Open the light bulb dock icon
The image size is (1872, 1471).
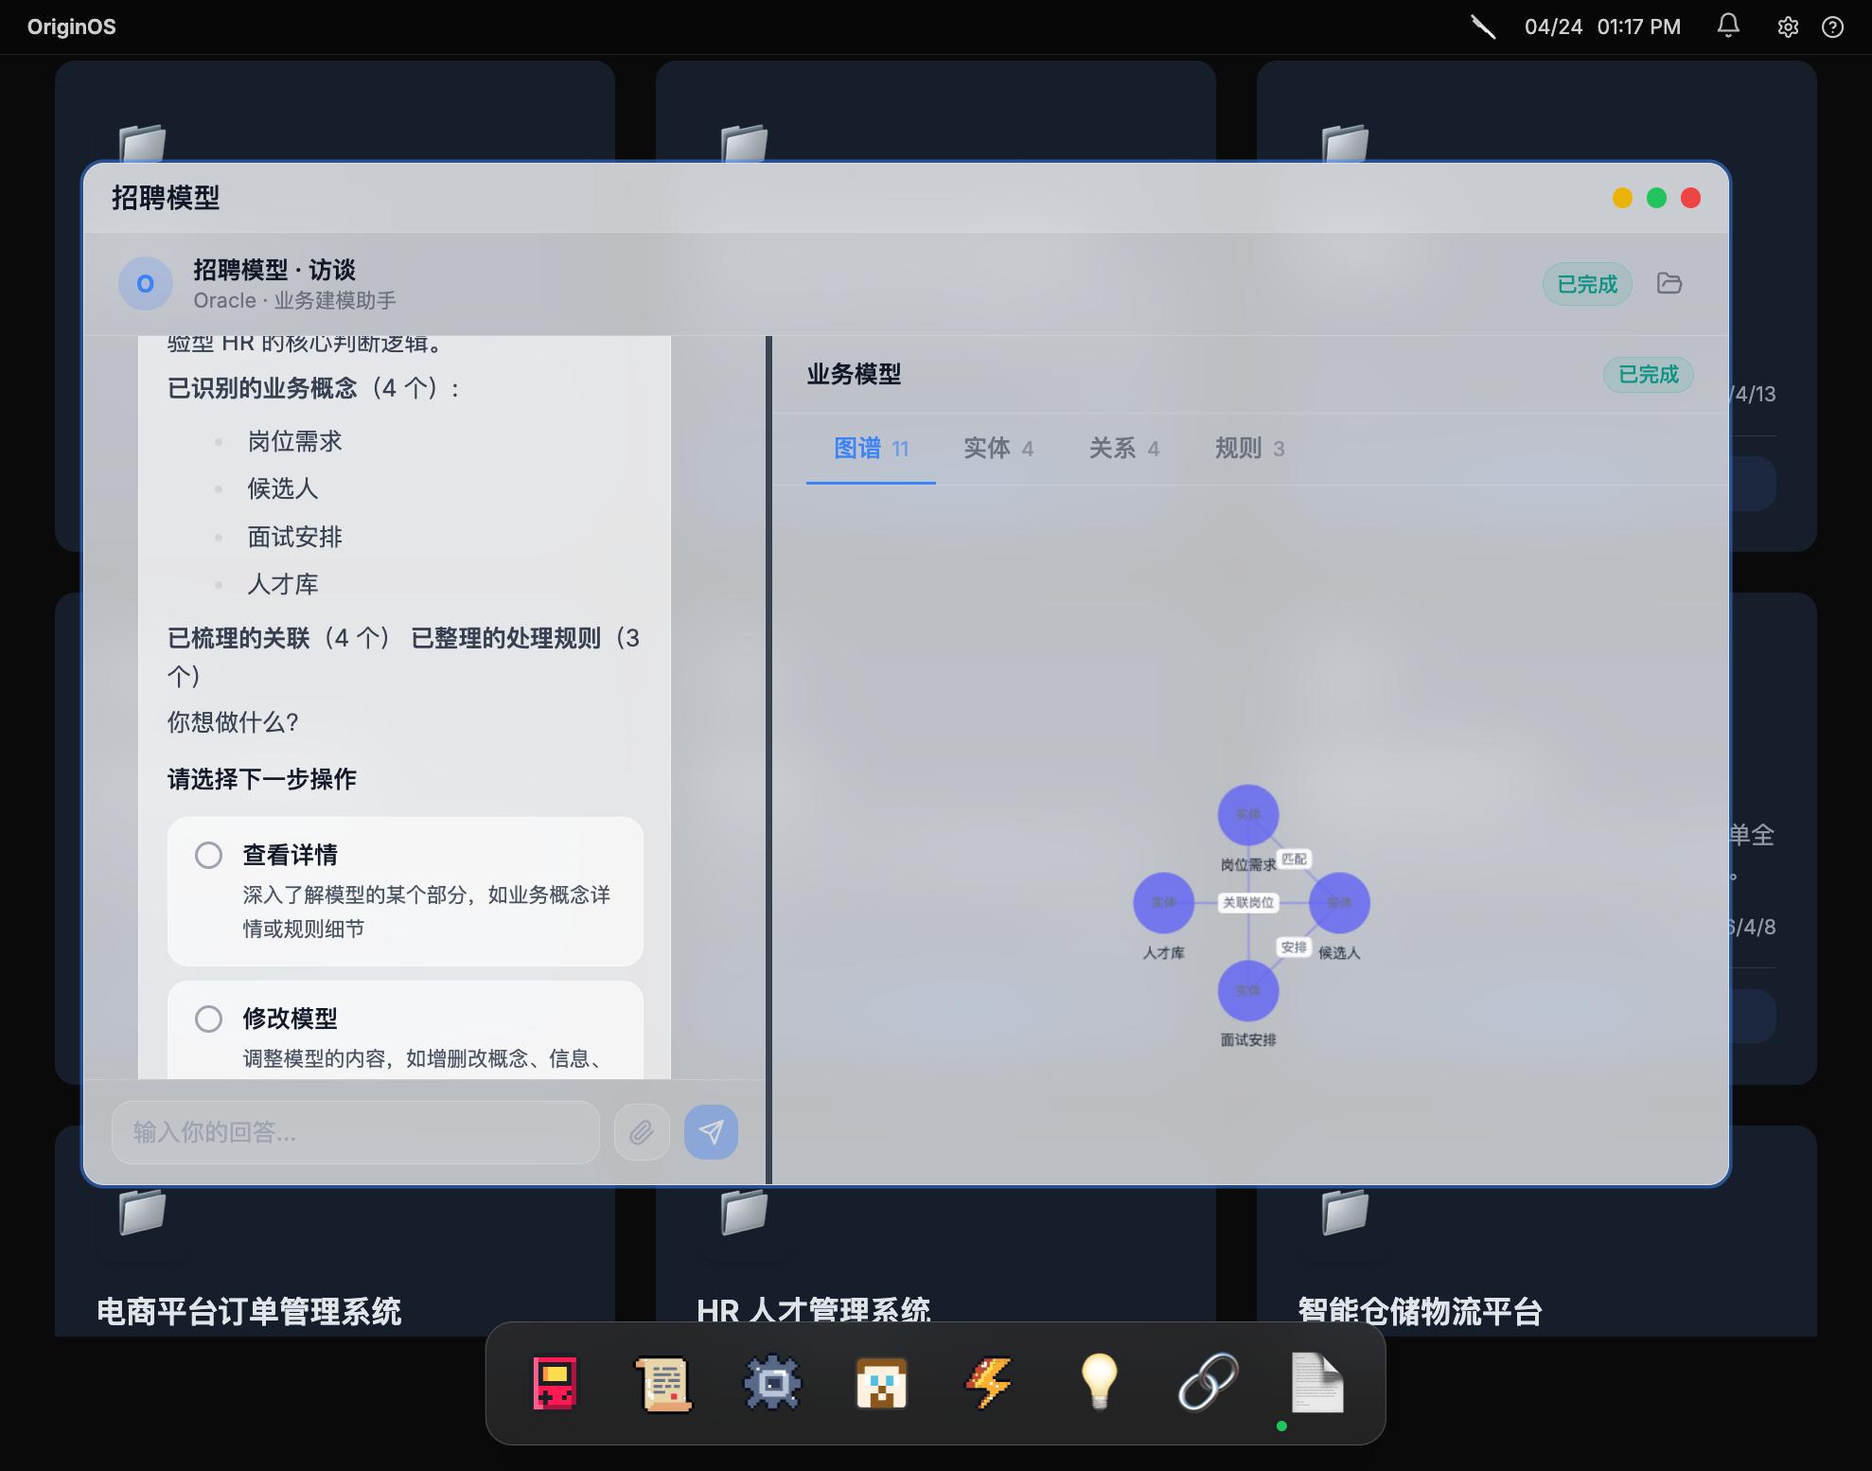[x=1099, y=1383]
